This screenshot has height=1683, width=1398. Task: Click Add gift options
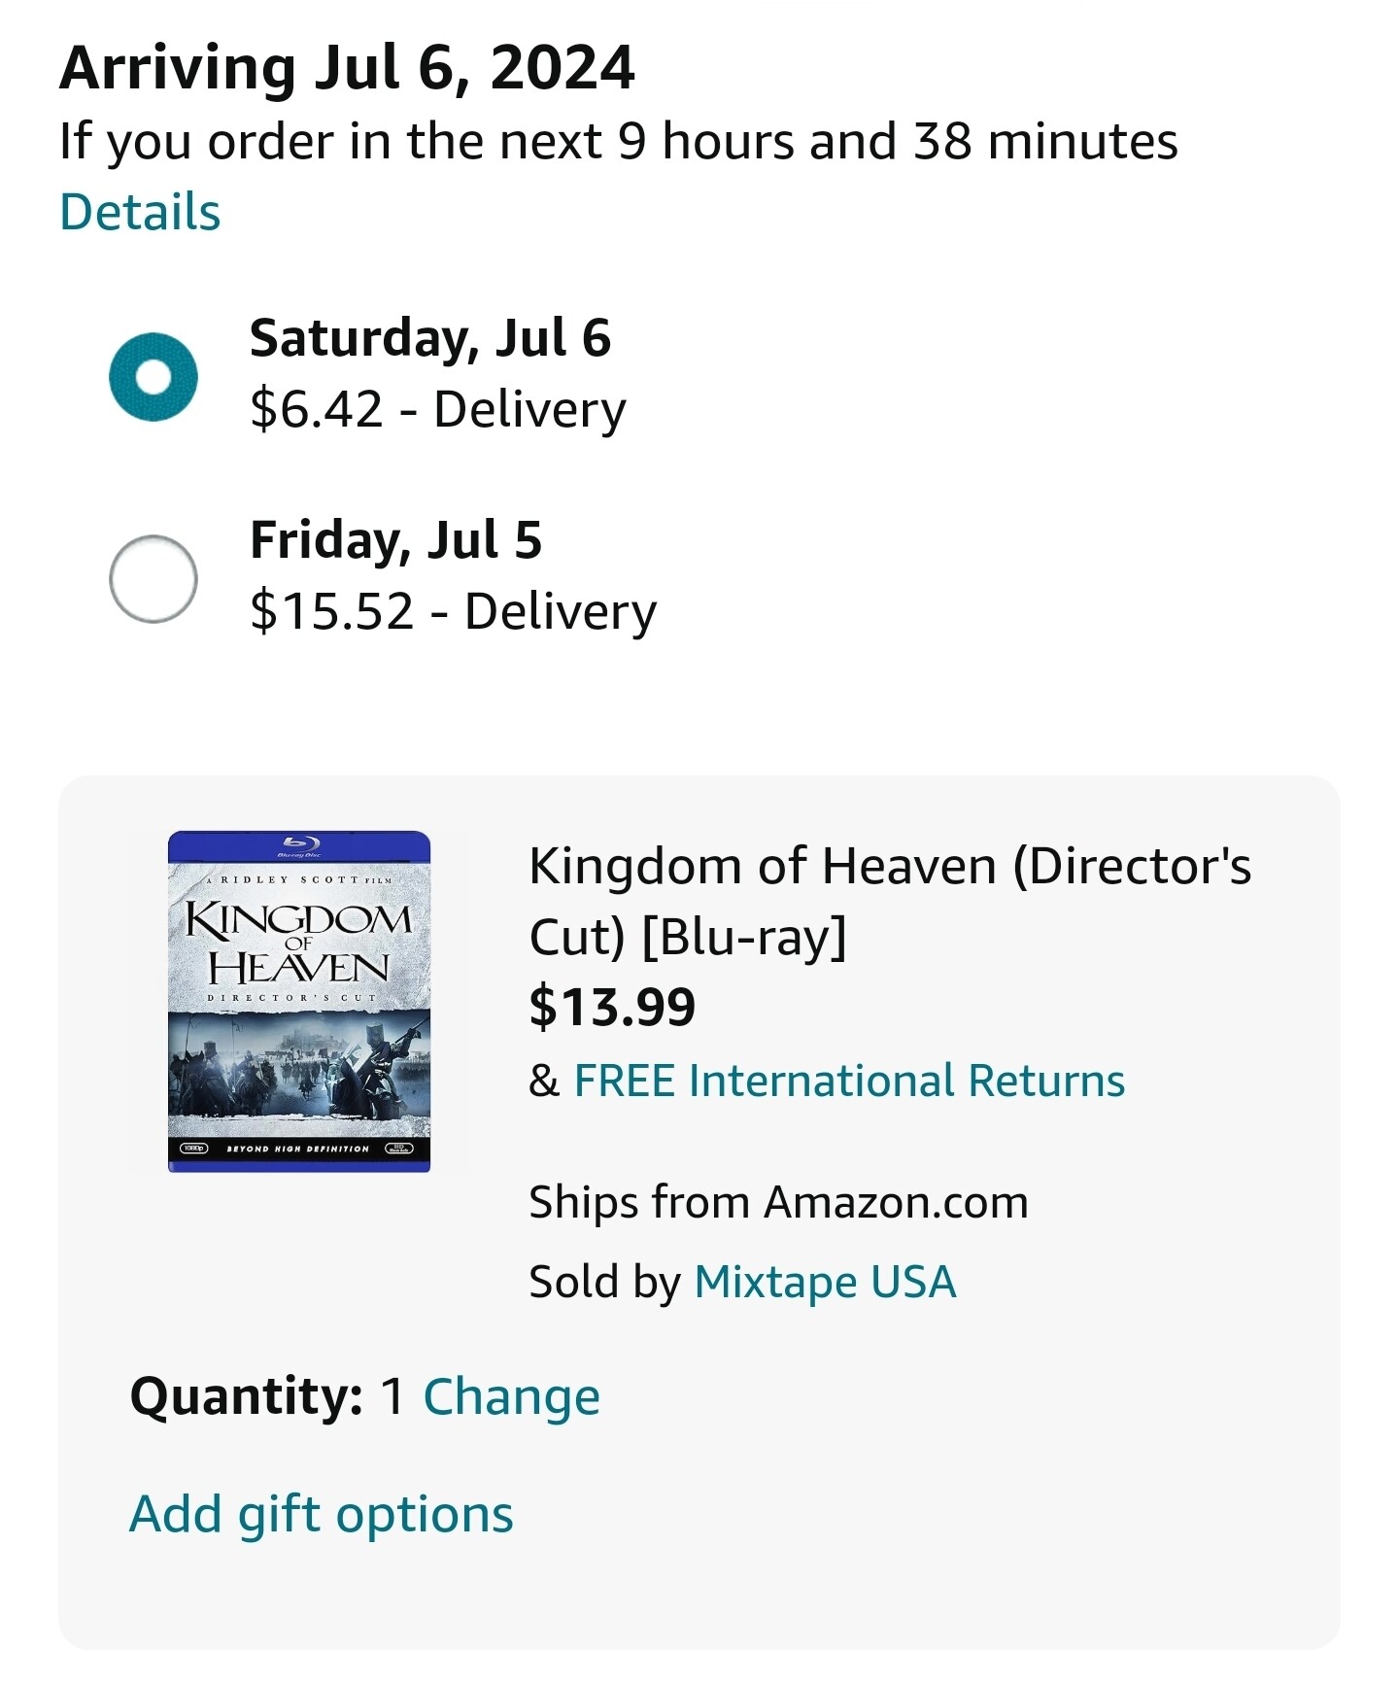point(322,1514)
